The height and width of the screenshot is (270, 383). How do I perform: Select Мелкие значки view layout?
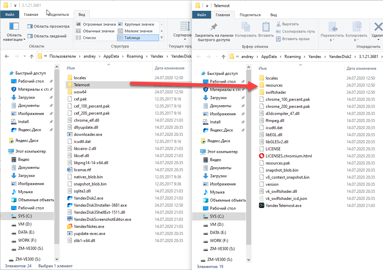coord(135,31)
